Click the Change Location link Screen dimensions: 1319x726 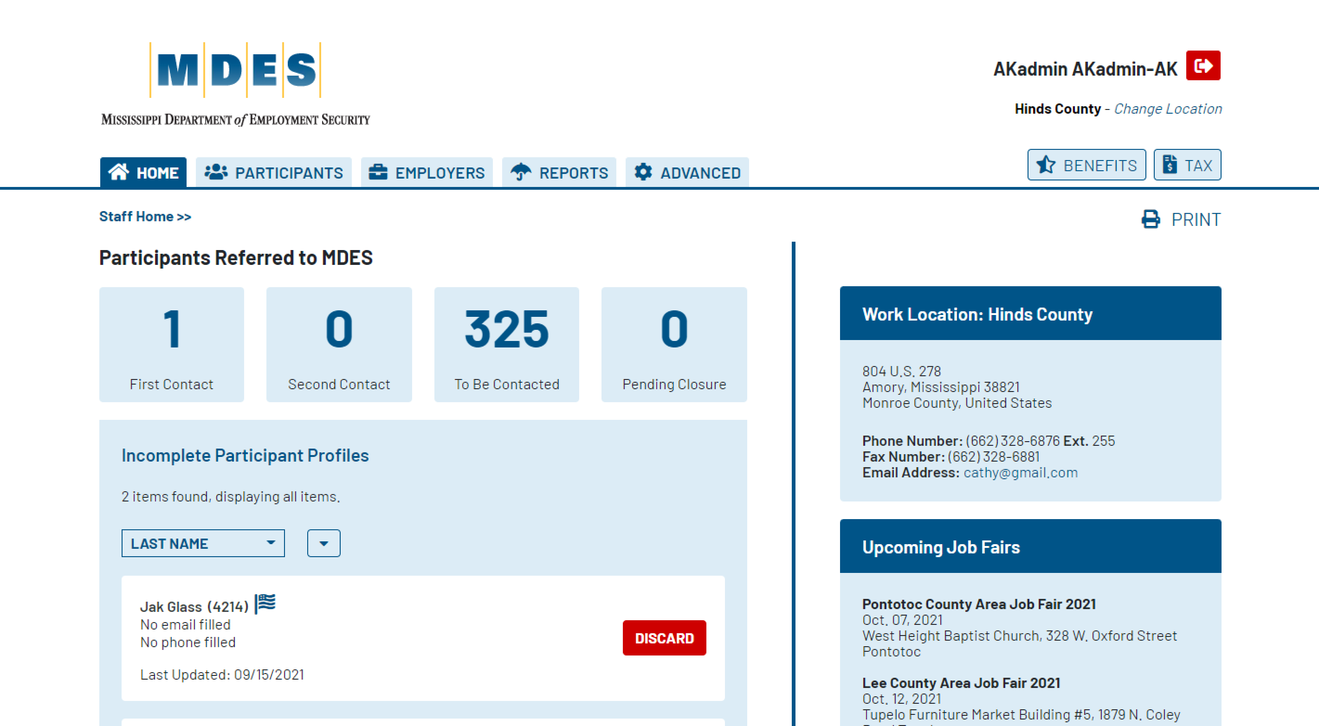1167,109
